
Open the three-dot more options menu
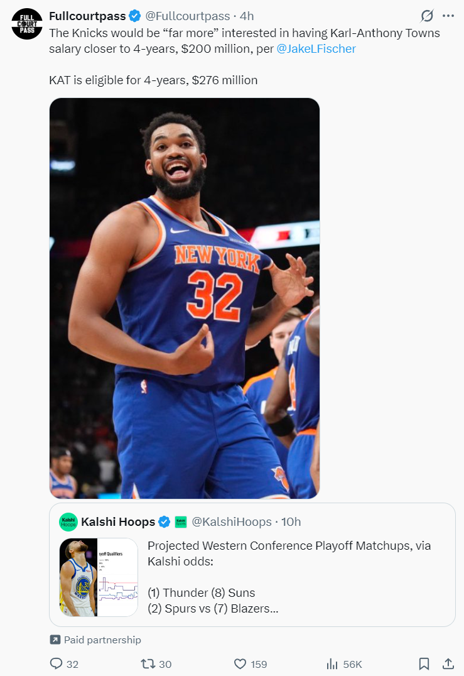[x=448, y=16]
